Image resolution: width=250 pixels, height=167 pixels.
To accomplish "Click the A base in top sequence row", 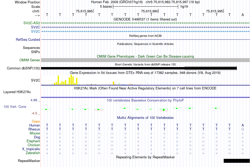I will click(243, 15).
